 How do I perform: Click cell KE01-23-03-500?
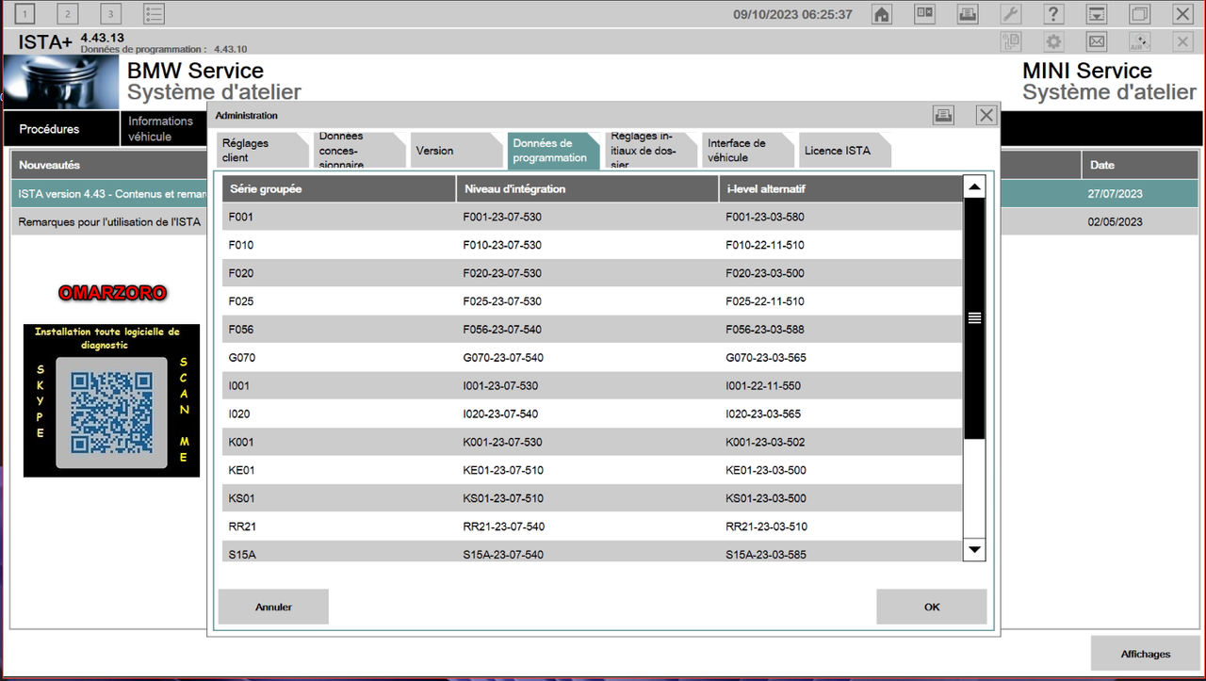click(766, 470)
